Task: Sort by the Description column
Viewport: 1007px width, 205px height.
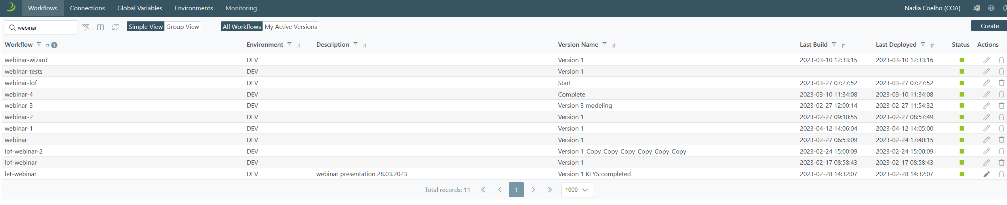Action: [365, 46]
